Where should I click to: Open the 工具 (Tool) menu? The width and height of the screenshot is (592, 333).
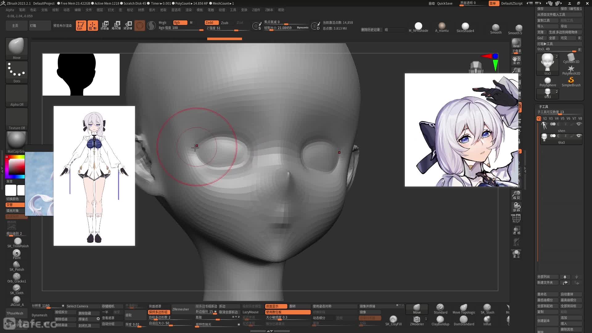(233, 10)
